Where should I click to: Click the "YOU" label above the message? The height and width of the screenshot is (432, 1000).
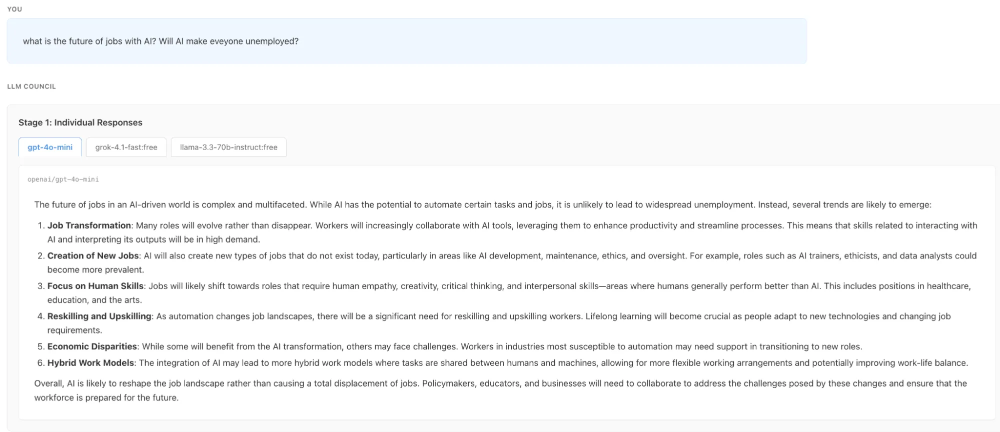coord(15,9)
